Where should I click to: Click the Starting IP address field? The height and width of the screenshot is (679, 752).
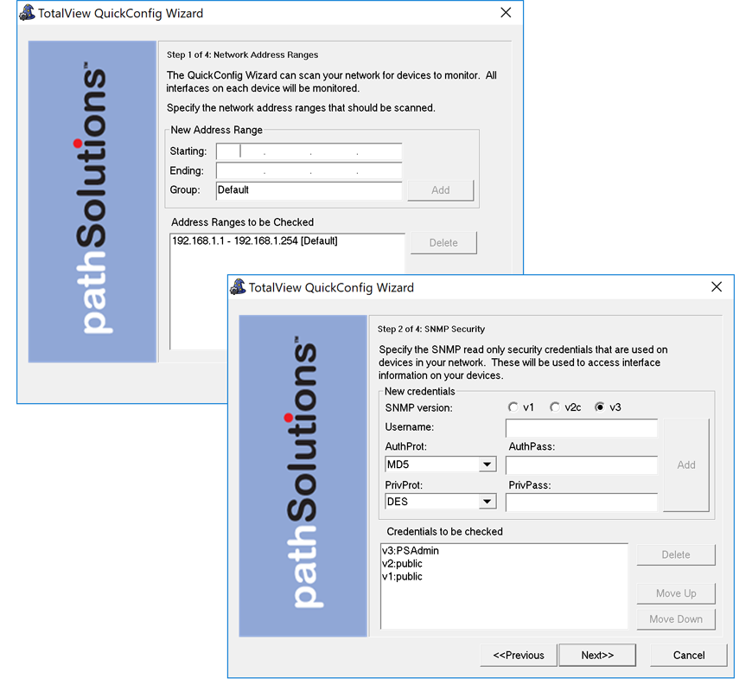[x=309, y=152]
